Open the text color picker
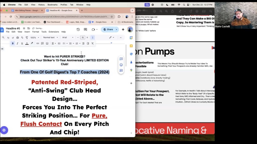 click(27, 43)
